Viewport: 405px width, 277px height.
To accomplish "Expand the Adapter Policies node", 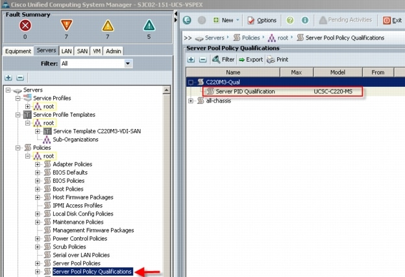I will point(38,164).
